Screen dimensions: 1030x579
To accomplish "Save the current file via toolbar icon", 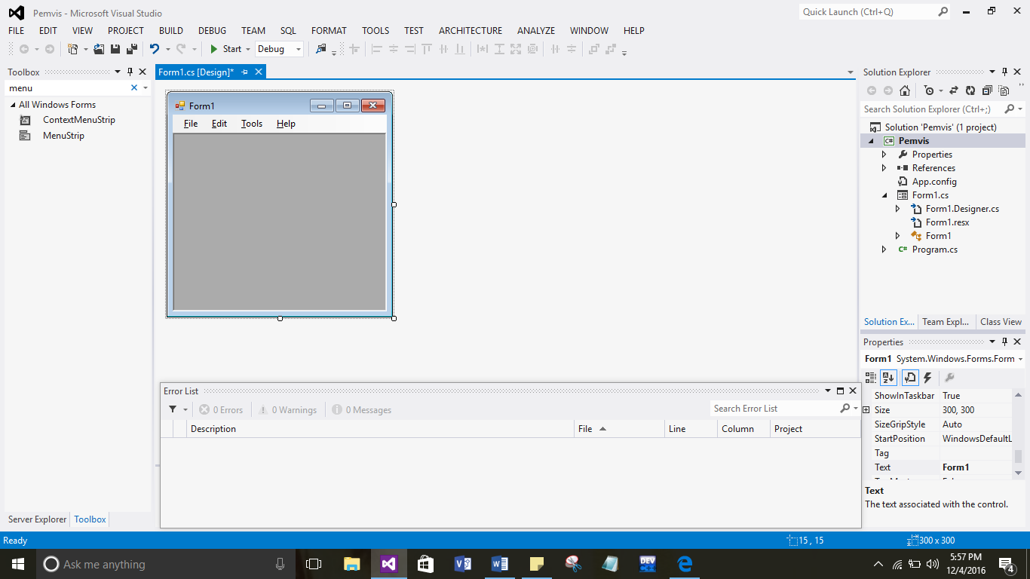I will coord(115,49).
